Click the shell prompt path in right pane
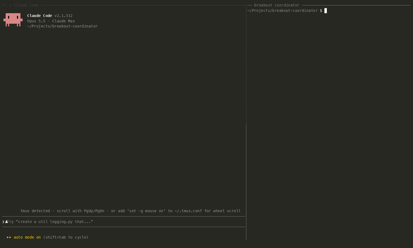Image resolution: width=413 pixels, height=248 pixels. point(283,11)
